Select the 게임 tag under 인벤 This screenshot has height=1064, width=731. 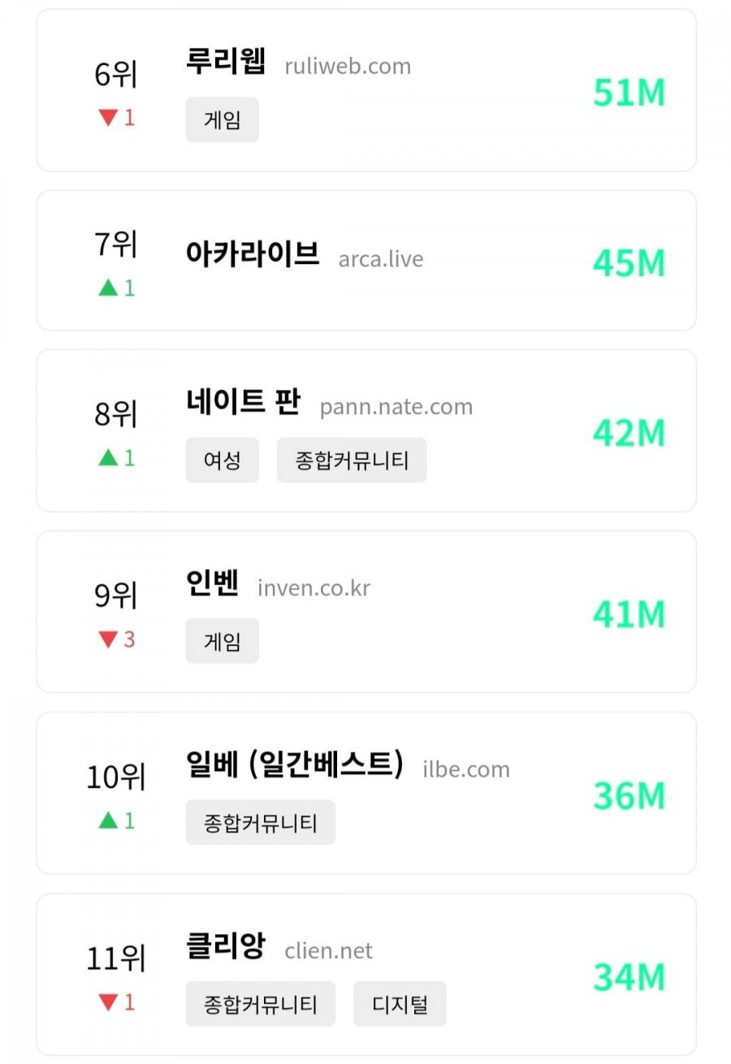(x=222, y=641)
